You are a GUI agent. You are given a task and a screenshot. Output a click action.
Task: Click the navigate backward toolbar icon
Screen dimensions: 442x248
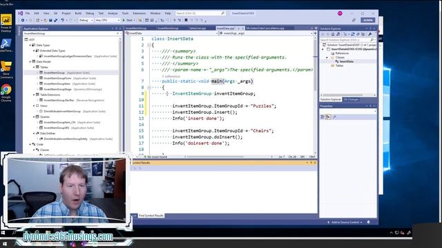click(23, 20)
